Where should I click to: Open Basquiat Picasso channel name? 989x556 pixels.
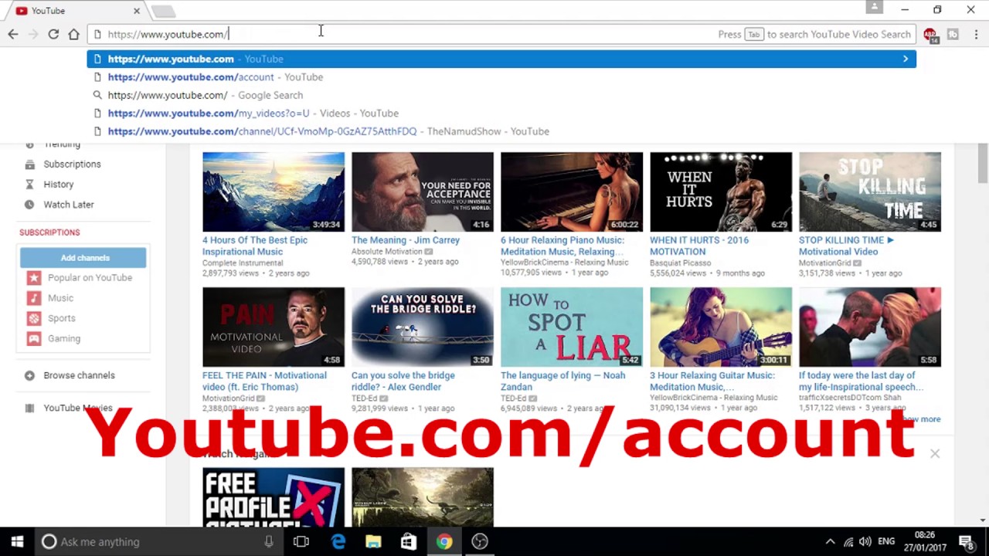(x=682, y=263)
